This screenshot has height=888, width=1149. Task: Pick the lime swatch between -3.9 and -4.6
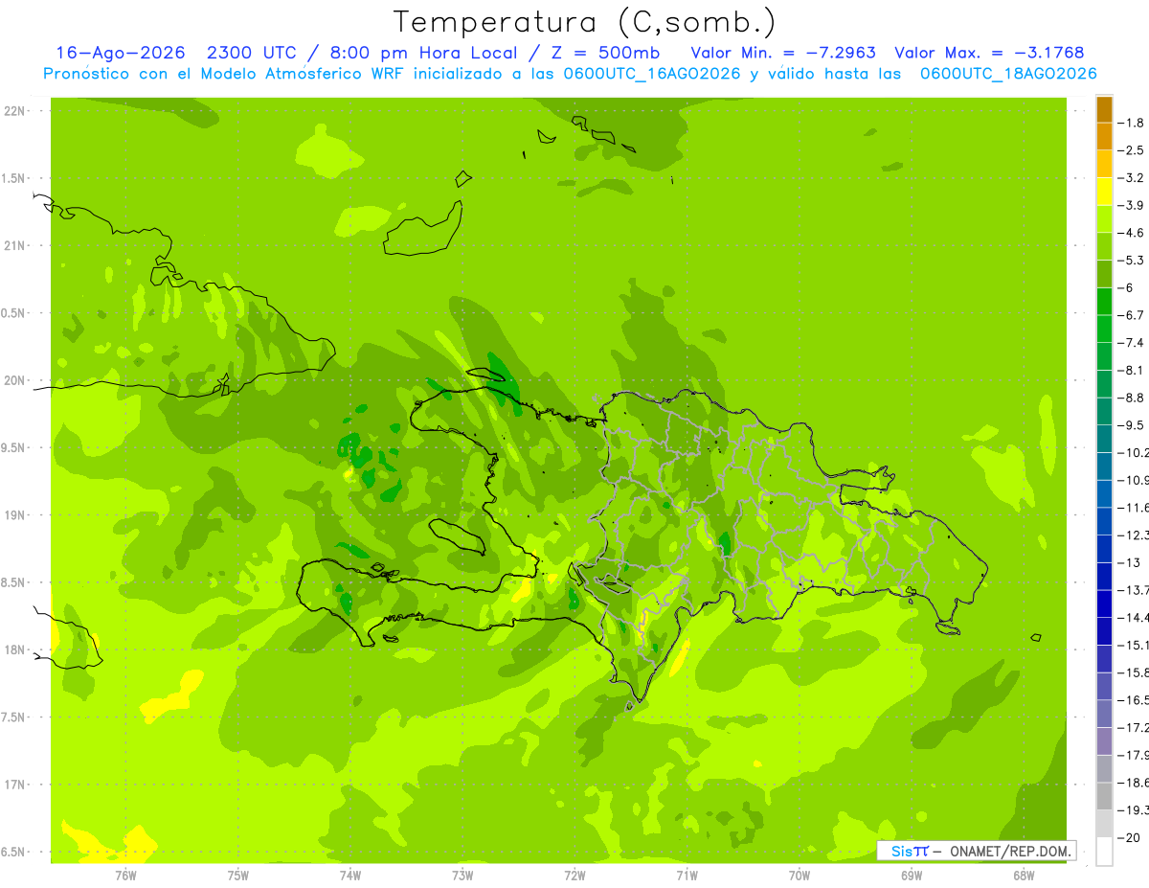tap(1104, 219)
